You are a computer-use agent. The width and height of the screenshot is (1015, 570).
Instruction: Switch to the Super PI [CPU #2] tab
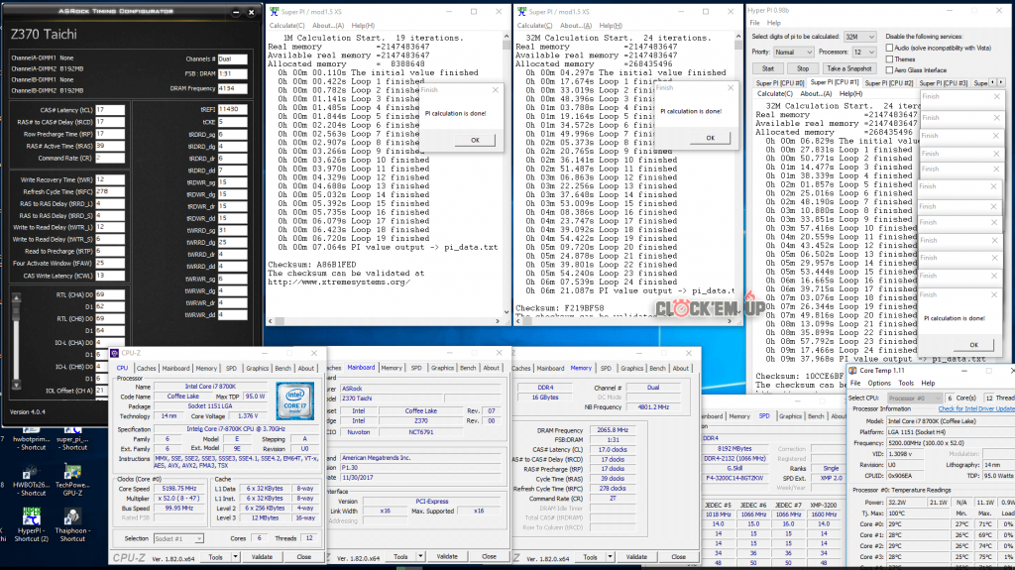click(x=888, y=83)
